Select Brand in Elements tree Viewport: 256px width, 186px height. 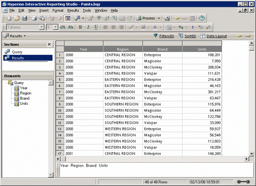tap(25, 98)
